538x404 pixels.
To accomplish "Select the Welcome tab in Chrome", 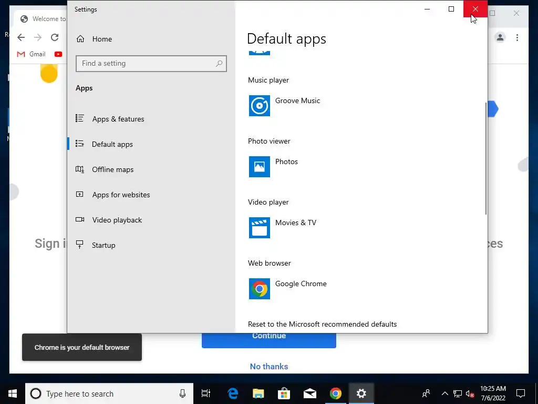I will click(41, 19).
